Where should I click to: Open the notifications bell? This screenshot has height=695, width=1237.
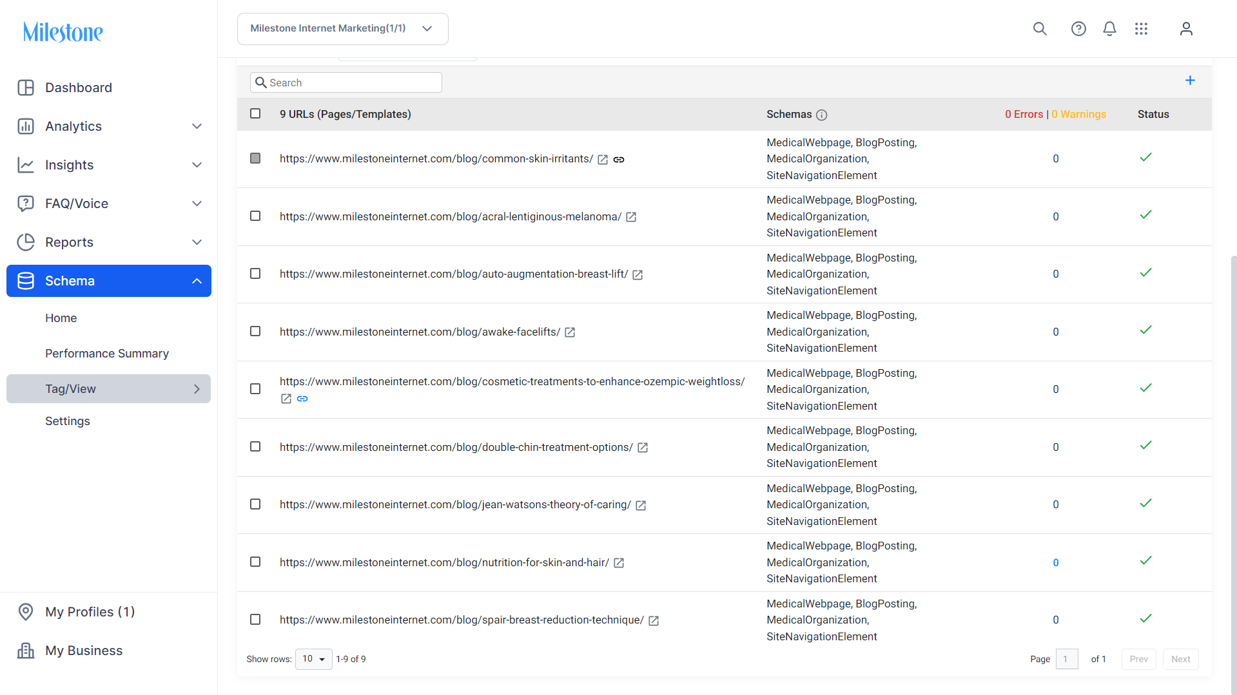point(1109,28)
